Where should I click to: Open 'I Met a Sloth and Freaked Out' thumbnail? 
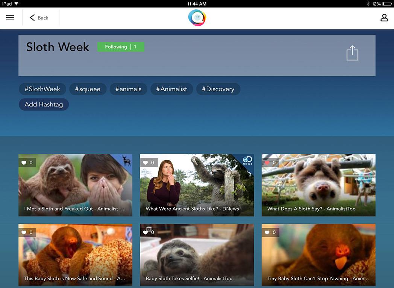(x=76, y=185)
